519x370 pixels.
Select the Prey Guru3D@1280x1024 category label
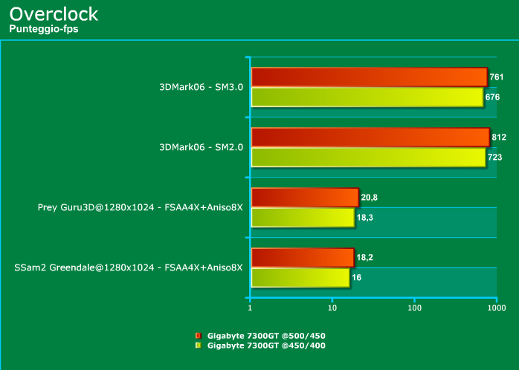(x=141, y=207)
